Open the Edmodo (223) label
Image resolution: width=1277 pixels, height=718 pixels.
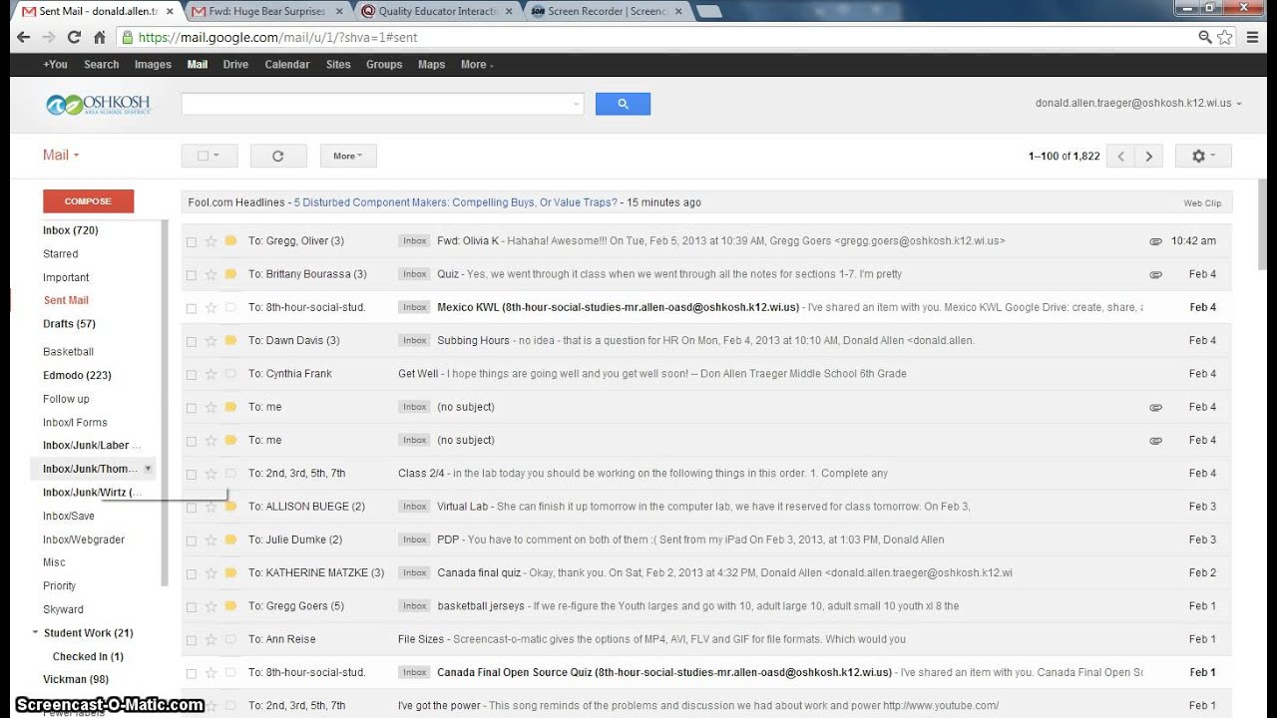[x=77, y=376]
